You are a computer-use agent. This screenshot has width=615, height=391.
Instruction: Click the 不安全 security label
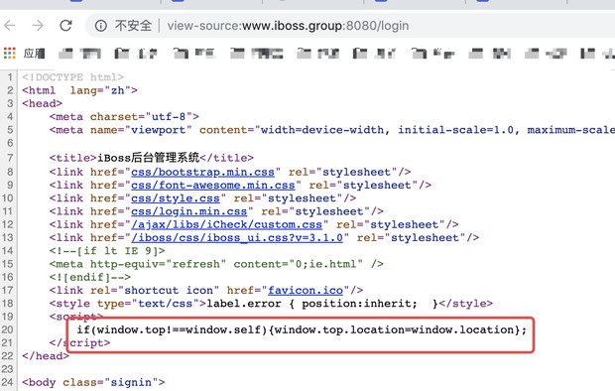(133, 26)
